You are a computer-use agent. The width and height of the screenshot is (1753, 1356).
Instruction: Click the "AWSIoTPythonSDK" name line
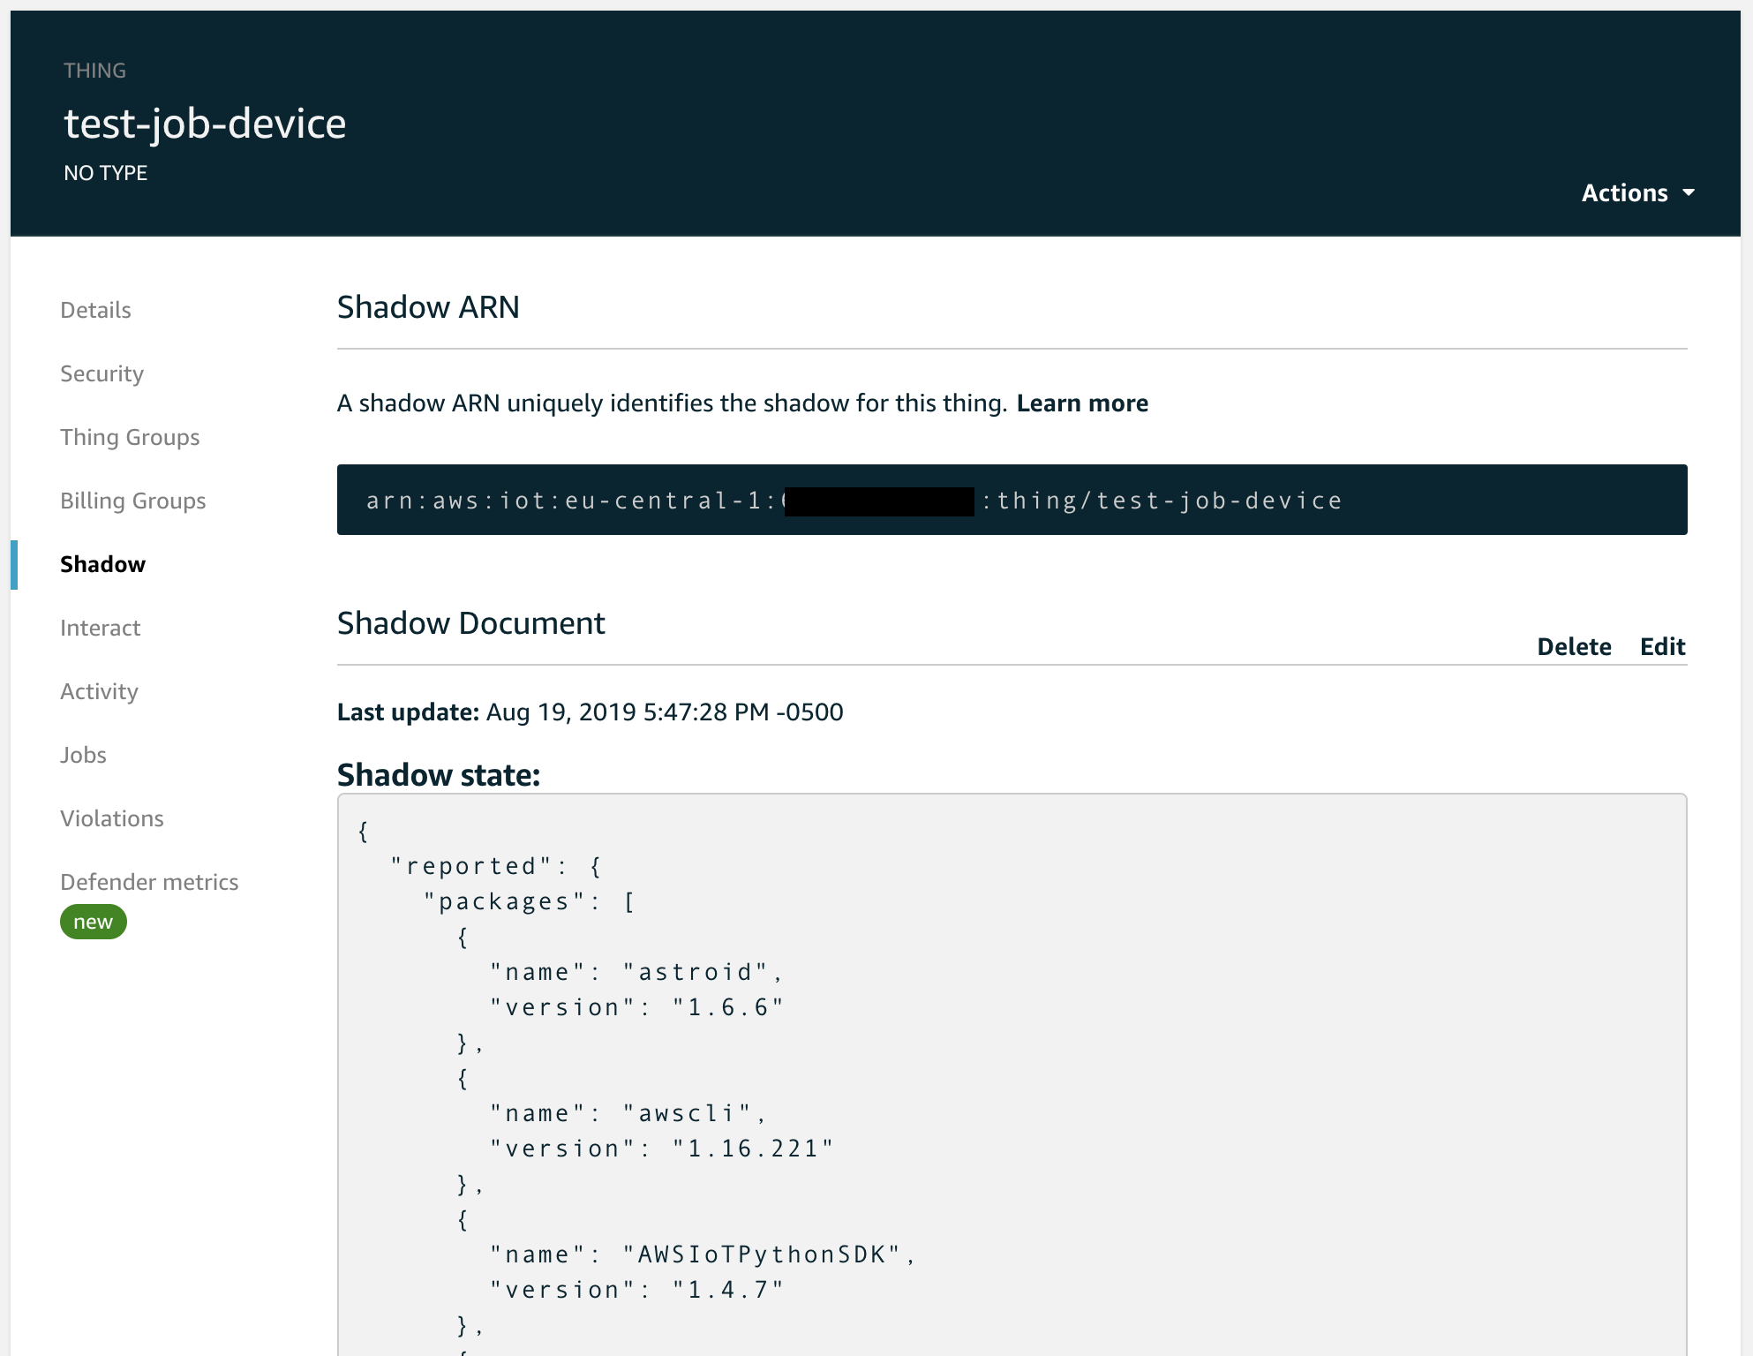click(703, 1254)
